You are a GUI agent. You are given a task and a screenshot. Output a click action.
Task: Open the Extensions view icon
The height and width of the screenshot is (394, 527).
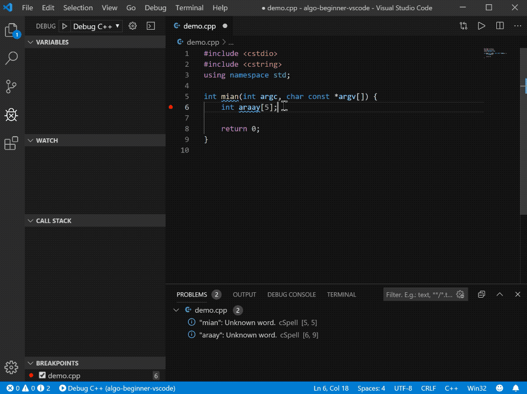(x=11, y=143)
